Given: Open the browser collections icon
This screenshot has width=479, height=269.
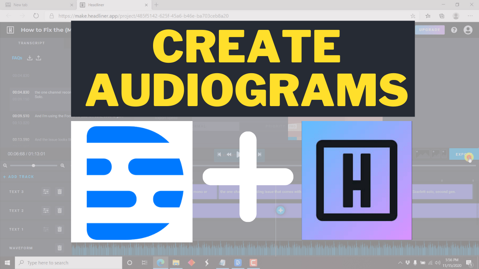Looking at the screenshot, I should point(442,16).
